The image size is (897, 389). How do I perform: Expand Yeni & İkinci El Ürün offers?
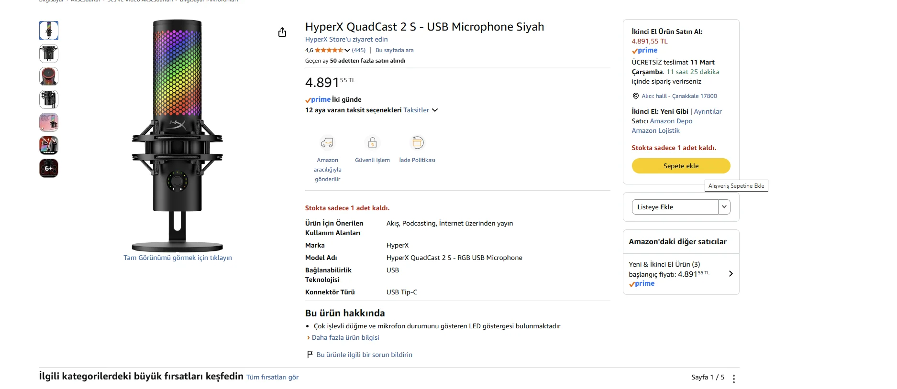point(730,274)
